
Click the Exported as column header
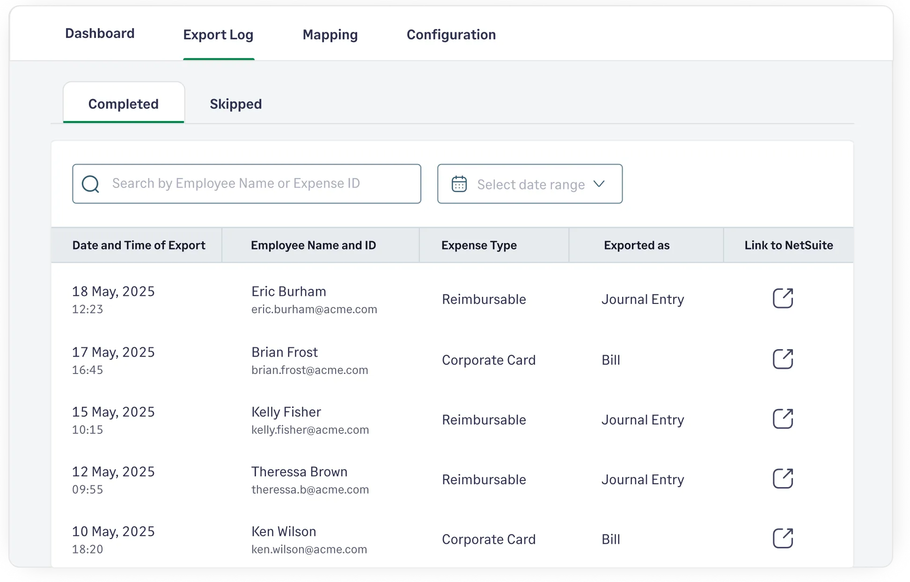pyautogui.click(x=637, y=245)
